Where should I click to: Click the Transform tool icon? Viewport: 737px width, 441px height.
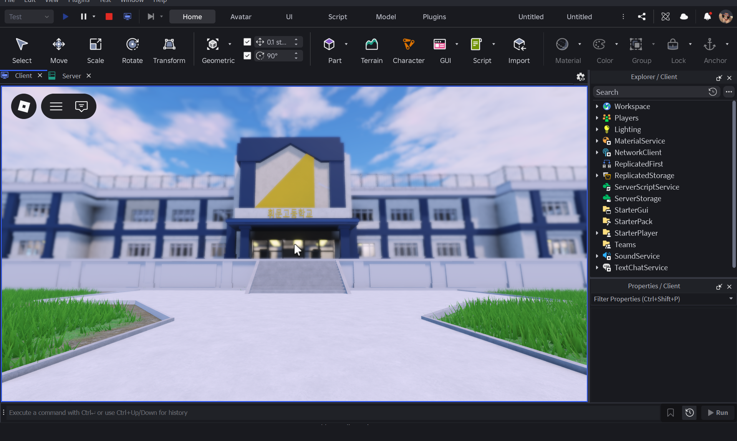click(169, 45)
